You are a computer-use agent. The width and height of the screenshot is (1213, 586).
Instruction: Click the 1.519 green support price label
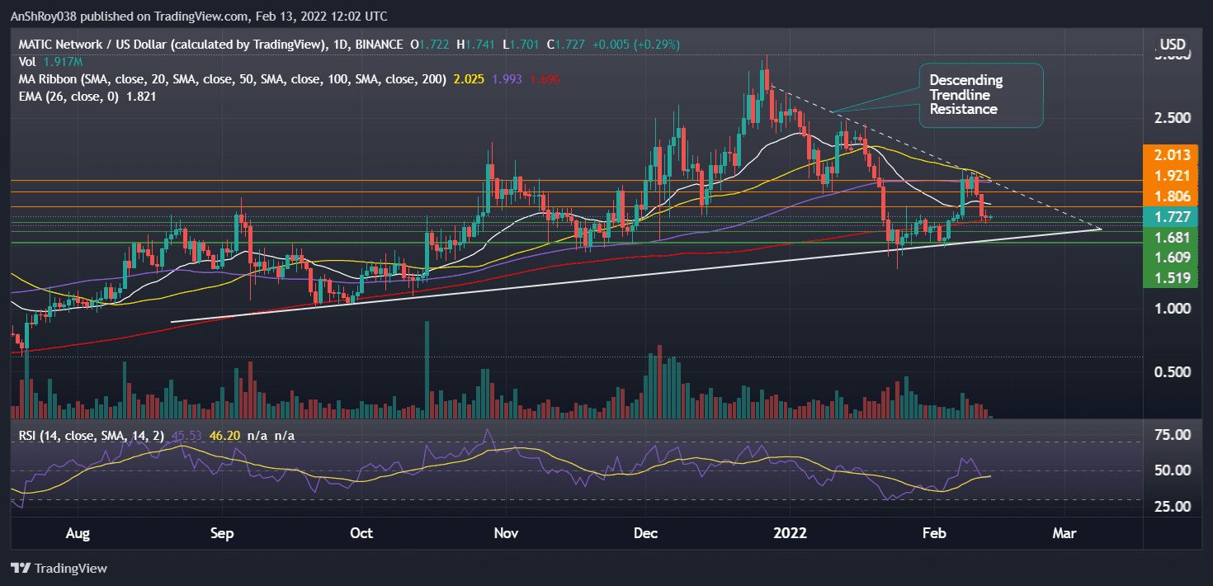point(1171,278)
